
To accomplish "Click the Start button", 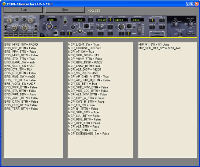I will (x=23, y=10).
